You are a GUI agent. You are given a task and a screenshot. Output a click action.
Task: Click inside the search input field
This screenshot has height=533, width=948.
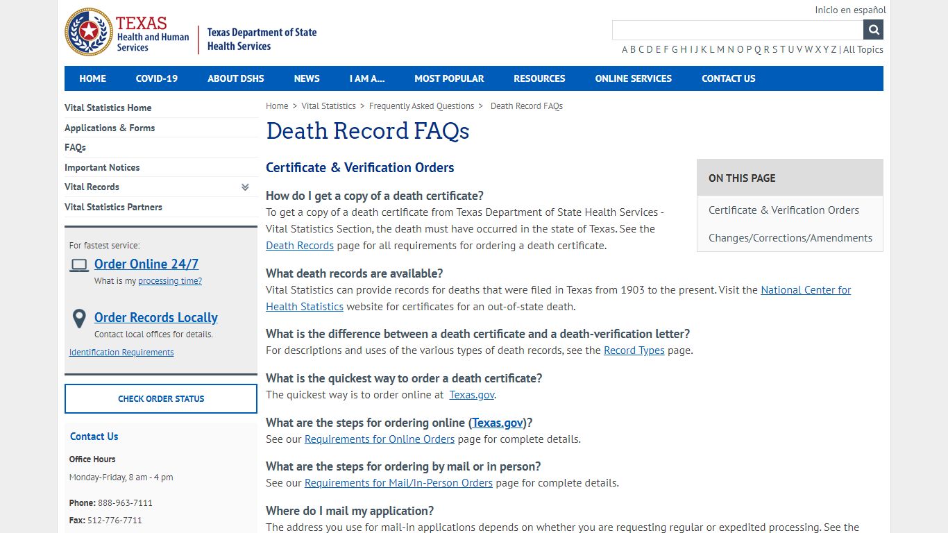(736, 29)
